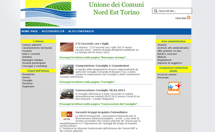
Task: Go to HOME PAGE in blue bar
Action: (x=30, y=31)
